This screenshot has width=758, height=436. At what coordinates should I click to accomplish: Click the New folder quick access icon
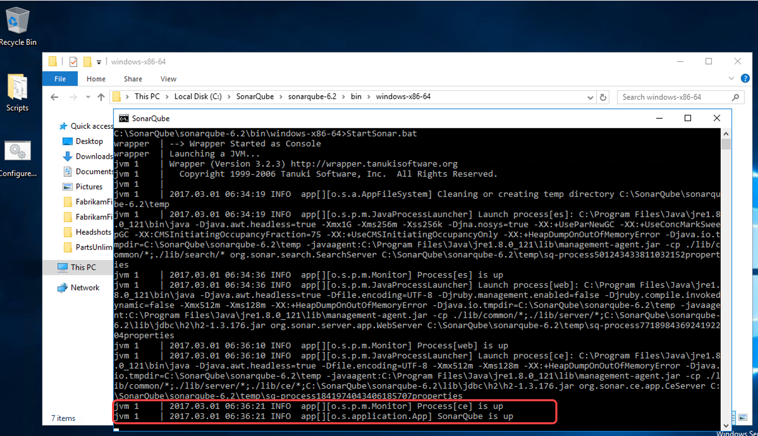[87, 61]
